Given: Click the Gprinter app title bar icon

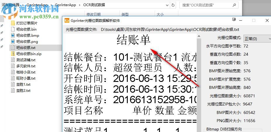Looking at the screenshot, I should (x=67, y=20).
